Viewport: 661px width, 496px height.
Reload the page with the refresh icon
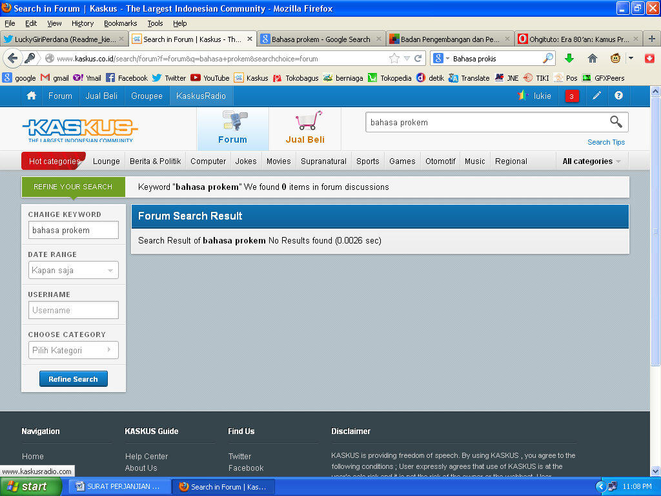[x=418, y=58]
